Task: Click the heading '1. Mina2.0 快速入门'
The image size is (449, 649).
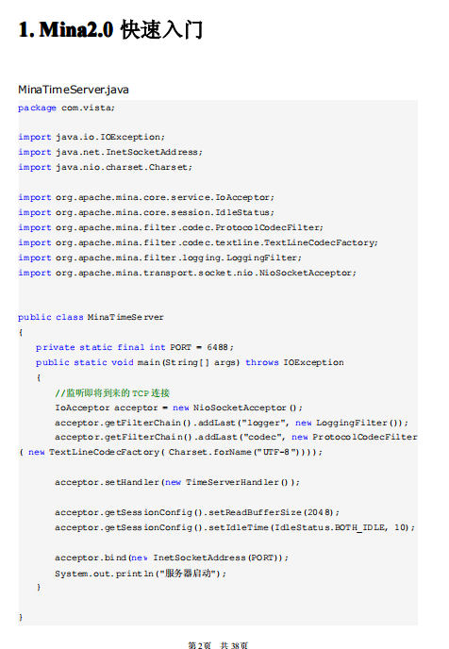Action: tap(110, 30)
